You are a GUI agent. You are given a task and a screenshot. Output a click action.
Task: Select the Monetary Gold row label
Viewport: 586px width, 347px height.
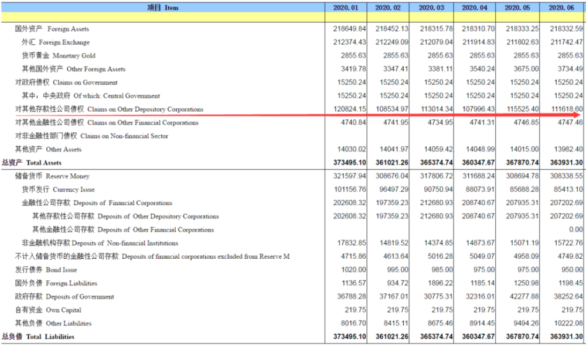(x=58, y=56)
